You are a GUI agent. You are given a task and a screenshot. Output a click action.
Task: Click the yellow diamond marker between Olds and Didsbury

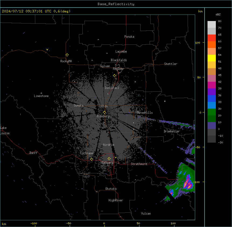104,112
